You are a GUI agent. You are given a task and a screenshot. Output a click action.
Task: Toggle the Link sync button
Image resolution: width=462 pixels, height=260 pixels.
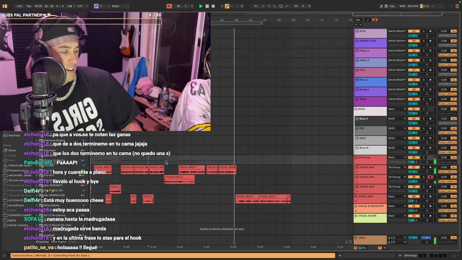[19, 6]
